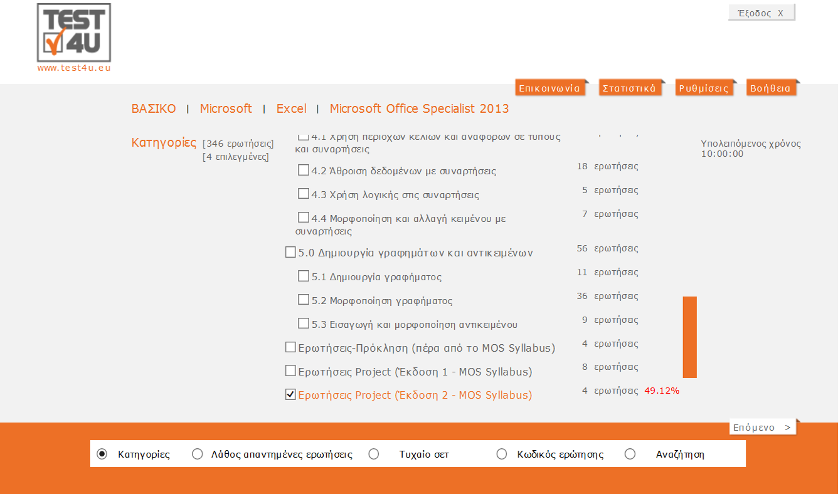Click the Microsoft breadcrumb

(x=226, y=108)
